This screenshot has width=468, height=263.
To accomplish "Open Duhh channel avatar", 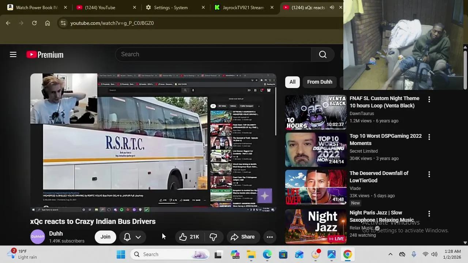I will click(x=37, y=237).
